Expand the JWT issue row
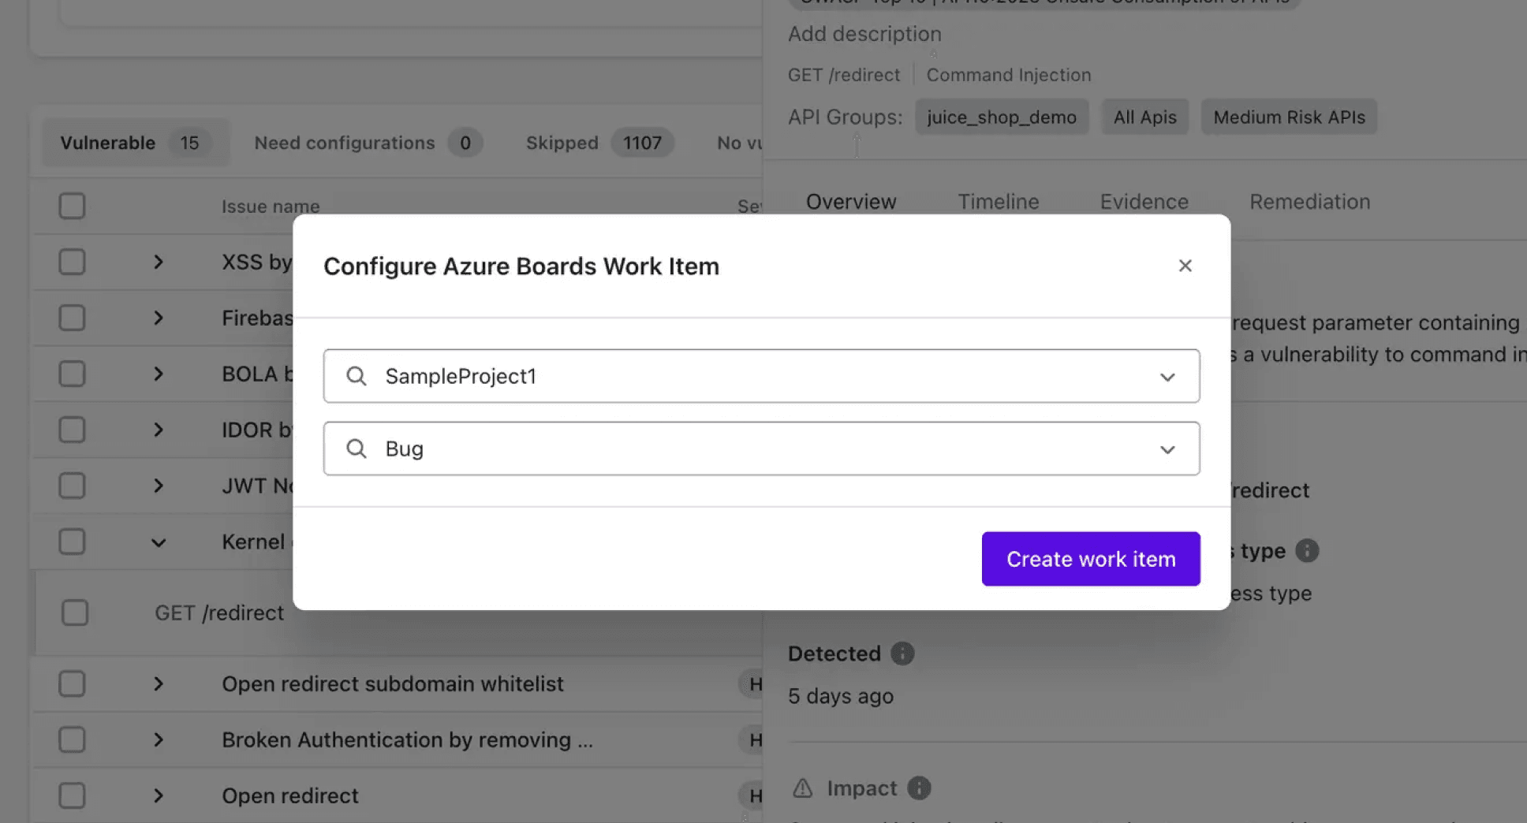Viewport: 1527px width, 823px height. (158, 486)
